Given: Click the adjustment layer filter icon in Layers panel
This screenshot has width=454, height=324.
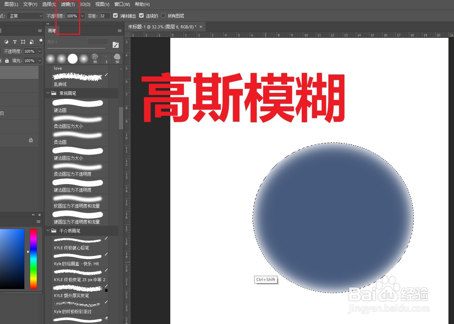Looking at the screenshot, I should [x=7, y=42].
